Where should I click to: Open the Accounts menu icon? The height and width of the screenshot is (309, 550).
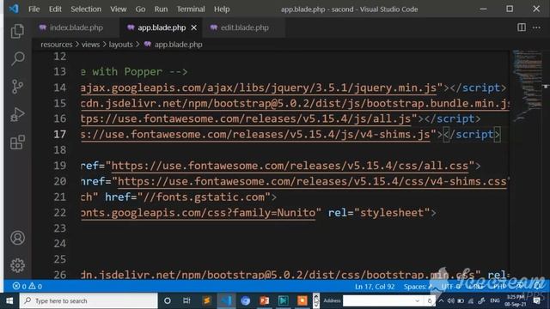click(x=17, y=238)
